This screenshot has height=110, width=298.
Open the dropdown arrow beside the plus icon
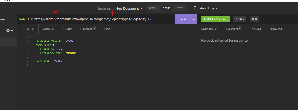12,31
